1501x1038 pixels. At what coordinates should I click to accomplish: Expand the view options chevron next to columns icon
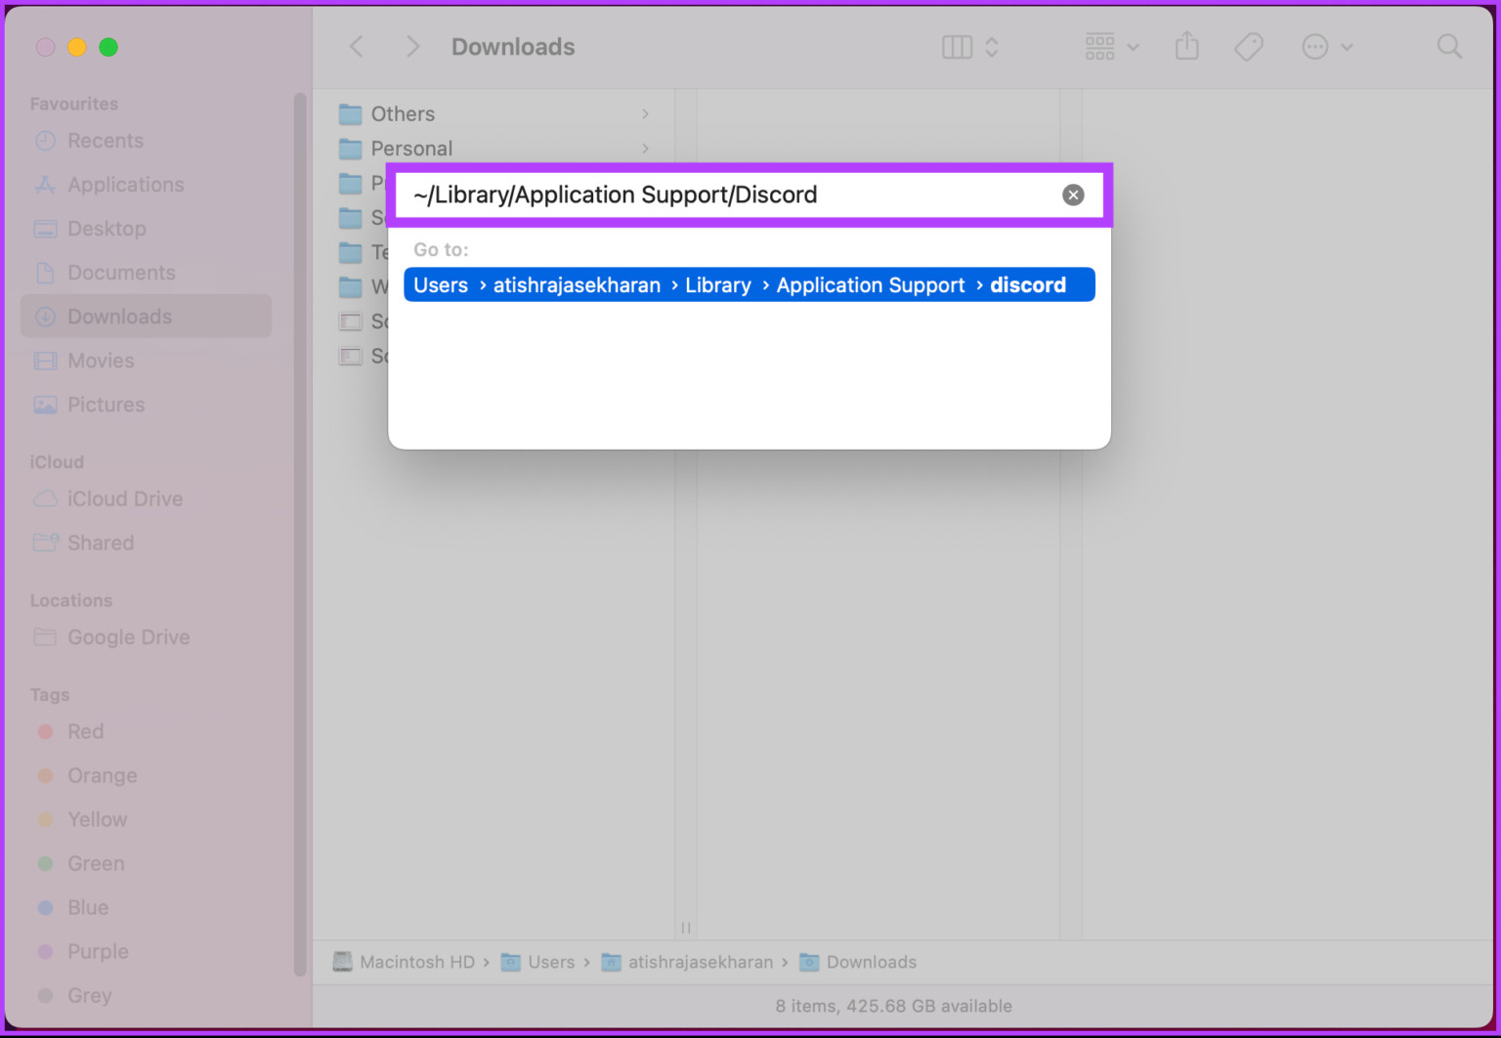coord(991,46)
